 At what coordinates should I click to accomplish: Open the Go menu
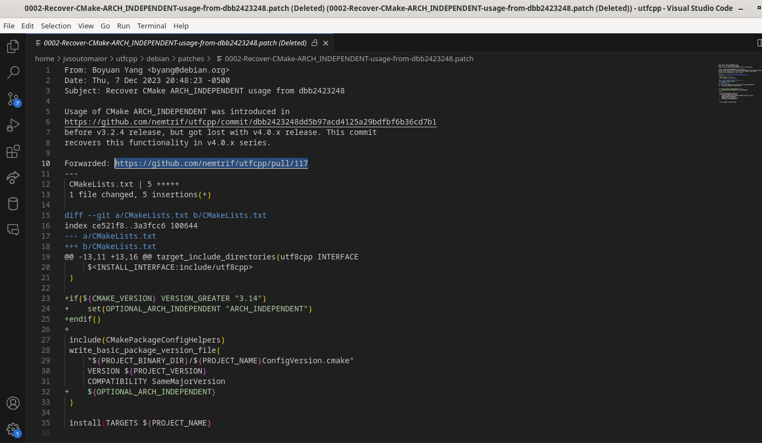coord(106,26)
